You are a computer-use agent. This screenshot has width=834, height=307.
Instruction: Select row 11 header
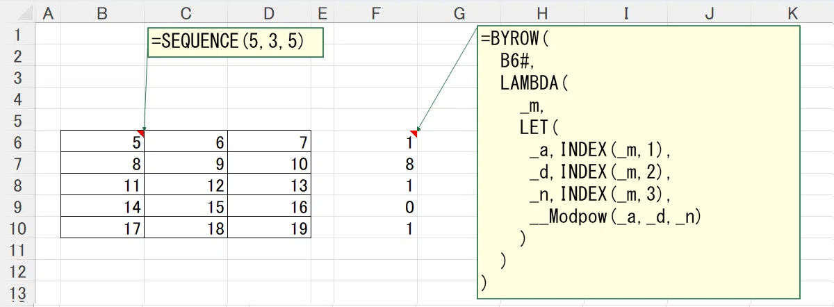pyautogui.click(x=17, y=250)
